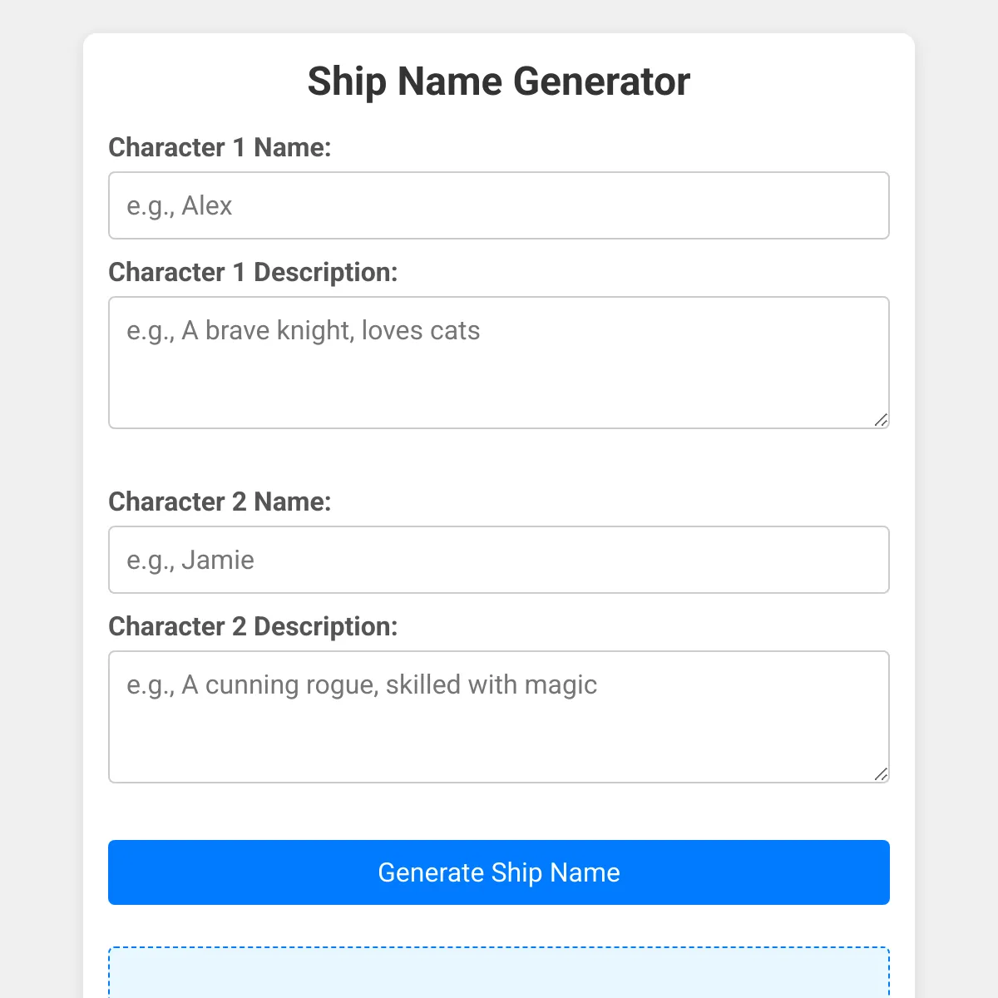Click empty space below Character 1 Description box
This screenshot has height=998, width=998.
click(x=499, y=459)
